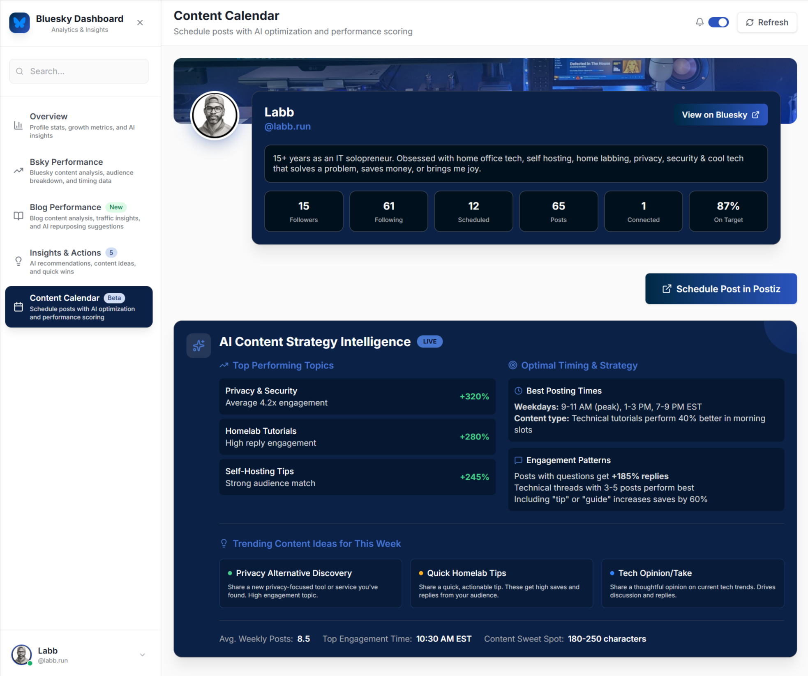
Task: Open notifications via the bell icon
Action: tap(699, 22)
